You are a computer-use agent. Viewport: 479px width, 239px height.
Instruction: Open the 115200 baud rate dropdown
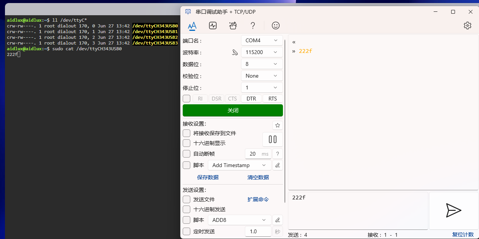click(x=262, y=52)
